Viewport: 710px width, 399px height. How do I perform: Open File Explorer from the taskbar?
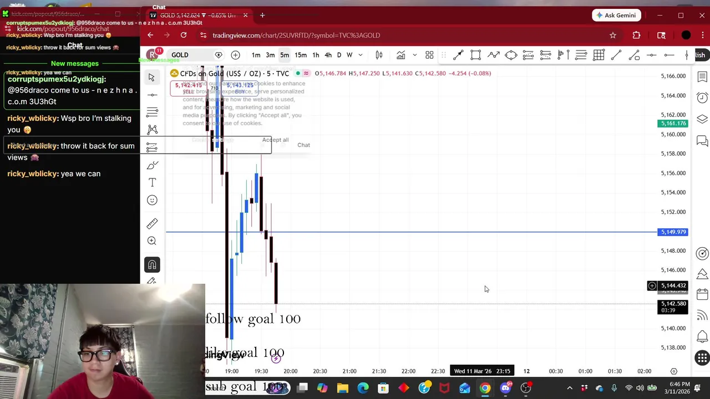343,388
